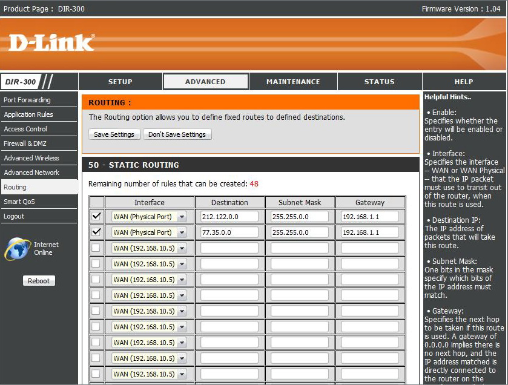The width and height of the screenshot is (508, 385).
Task: Open interface dropdown for 77.35.0.0 route
Action: 149,232
